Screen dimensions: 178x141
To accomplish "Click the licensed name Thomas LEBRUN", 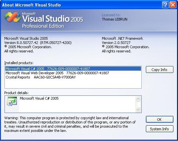I will pyautogui.click(x=114, y=19).
